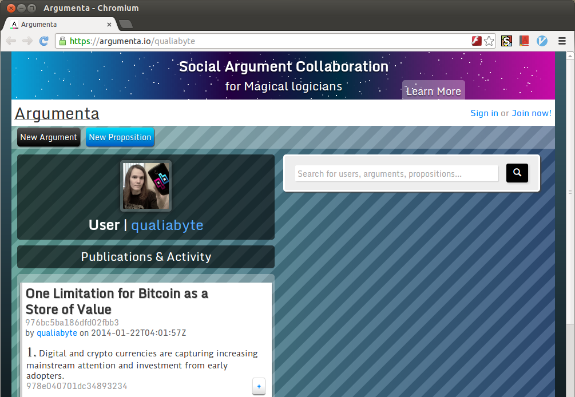Open the Chromium hamburger menu
Viewport: 575px width, 397px height.
pos(562,41)
